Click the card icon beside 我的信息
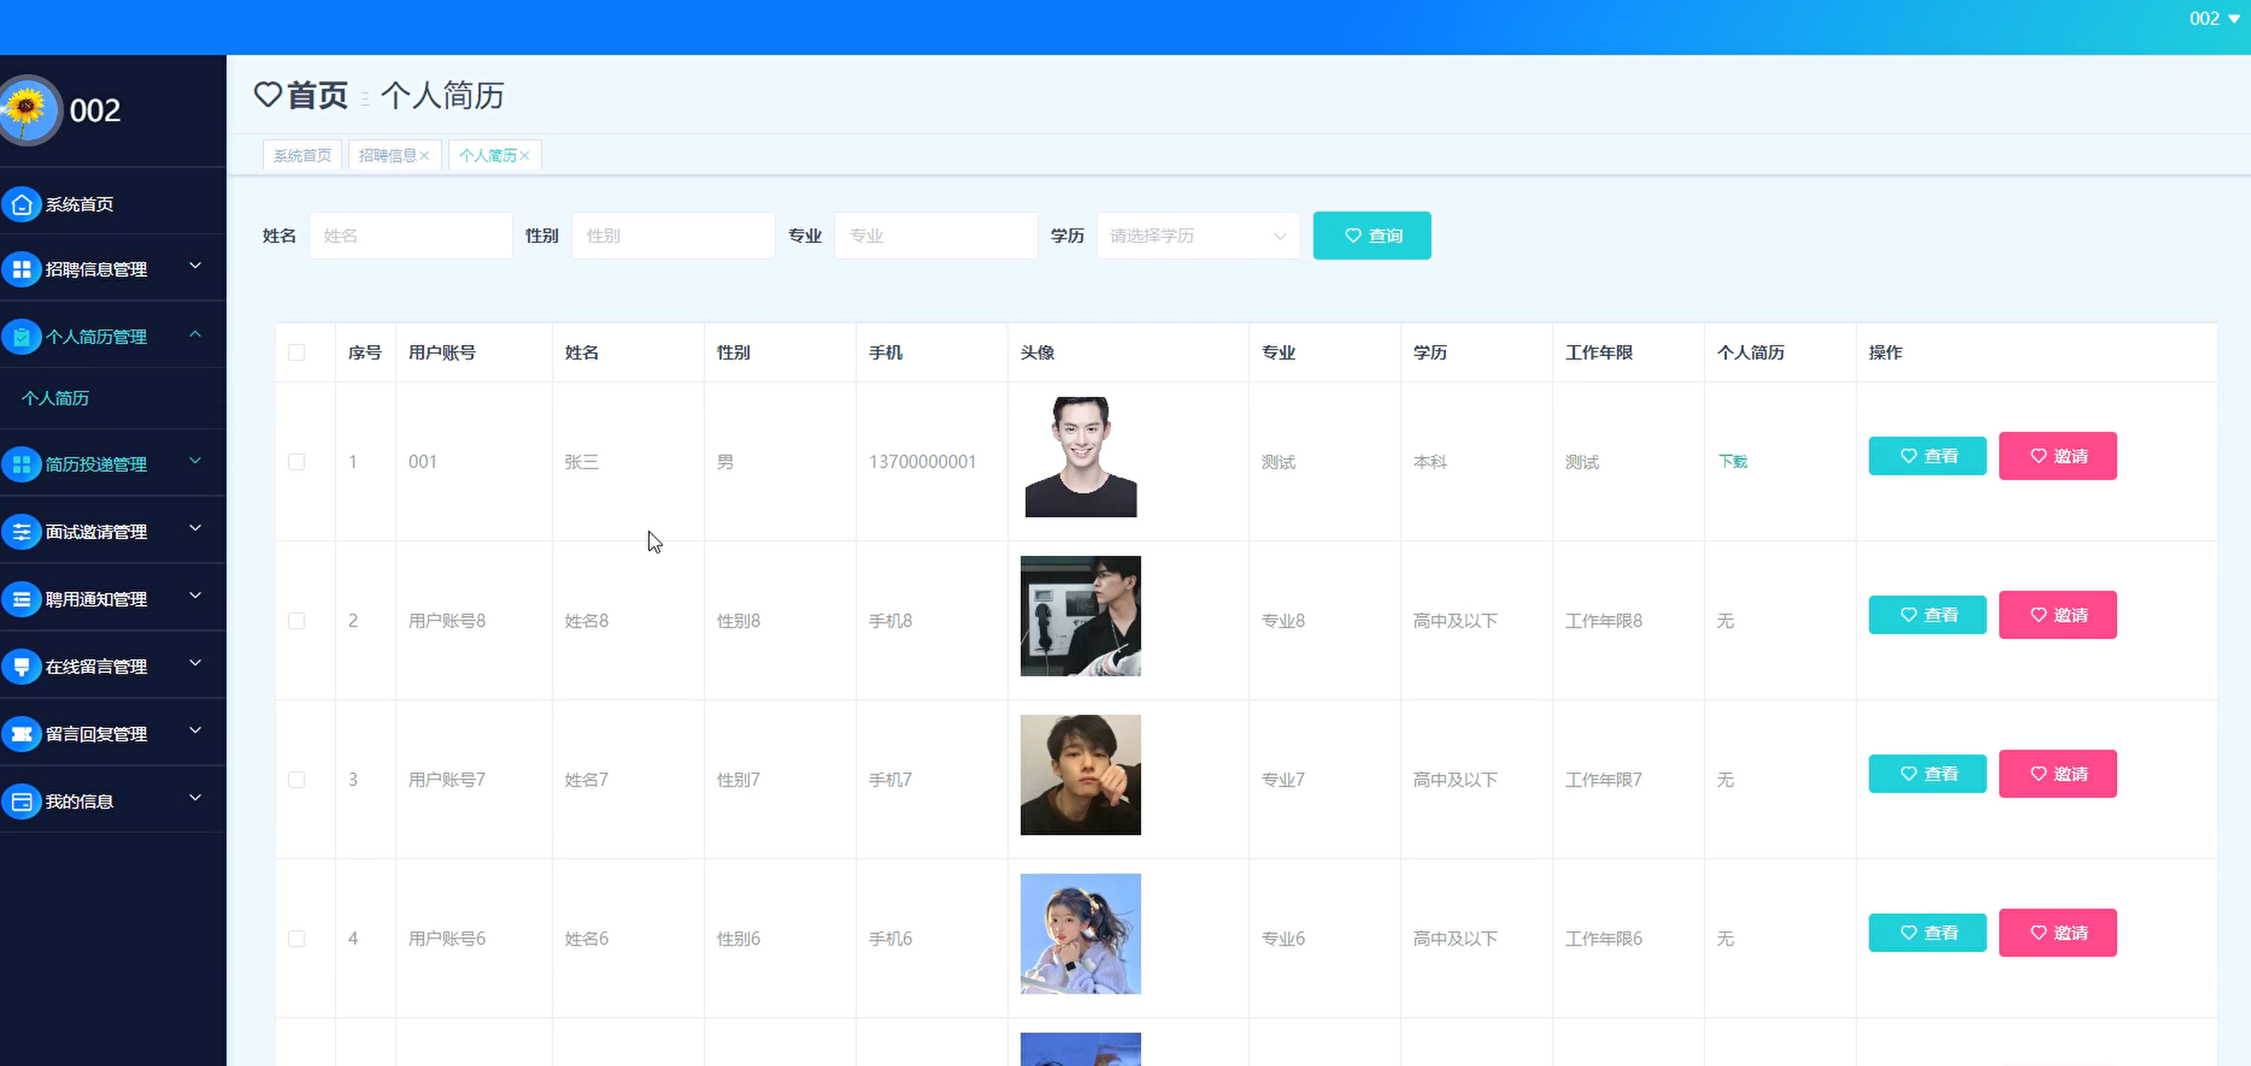Screen dimensions: 2251x1066 [22, 801]
